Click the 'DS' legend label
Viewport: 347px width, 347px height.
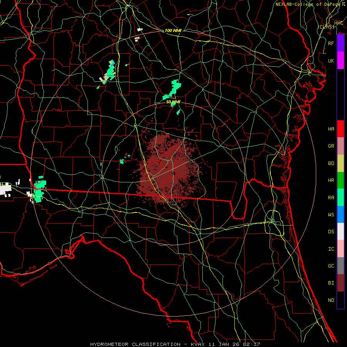331,231
